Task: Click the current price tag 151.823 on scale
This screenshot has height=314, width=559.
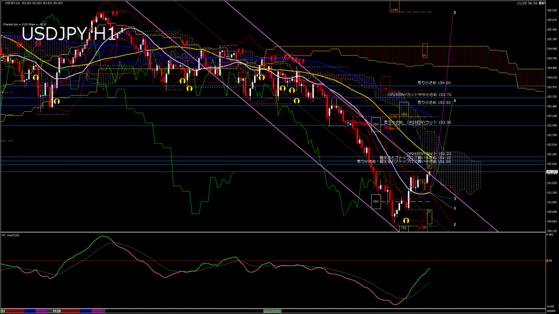Action: (x=552, y=172)
